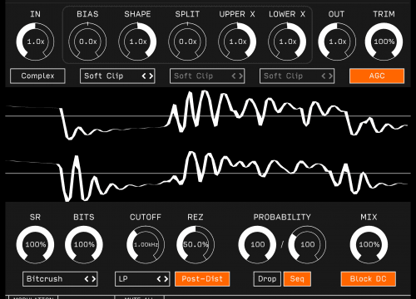Click the CUTOFF knob
The height and width of the screenshot is (299, 416).
[146, 245]
